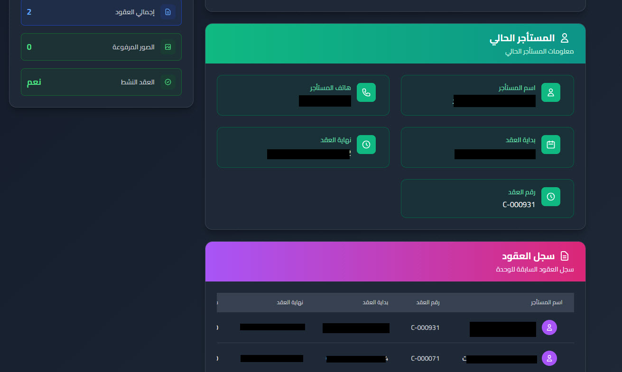Click the document icon in سجل العقود header

tap(565, 256)
